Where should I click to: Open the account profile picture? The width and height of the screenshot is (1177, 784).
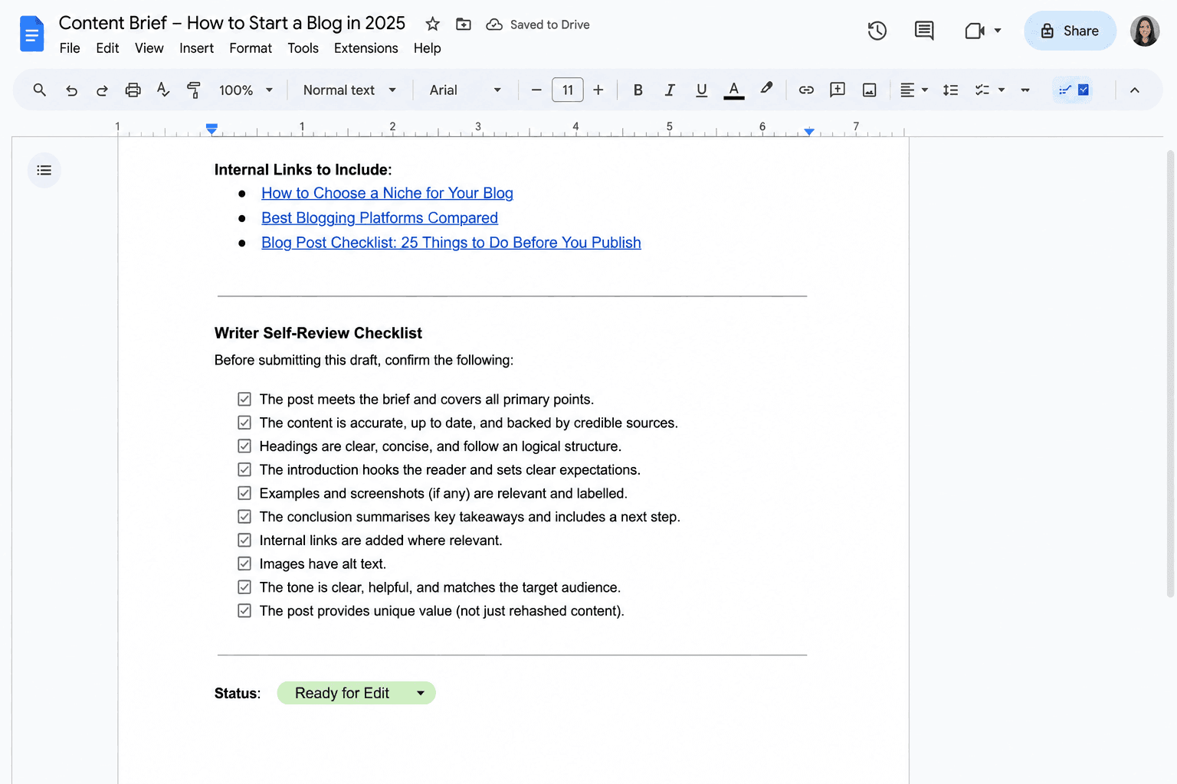coord(1145,31)
